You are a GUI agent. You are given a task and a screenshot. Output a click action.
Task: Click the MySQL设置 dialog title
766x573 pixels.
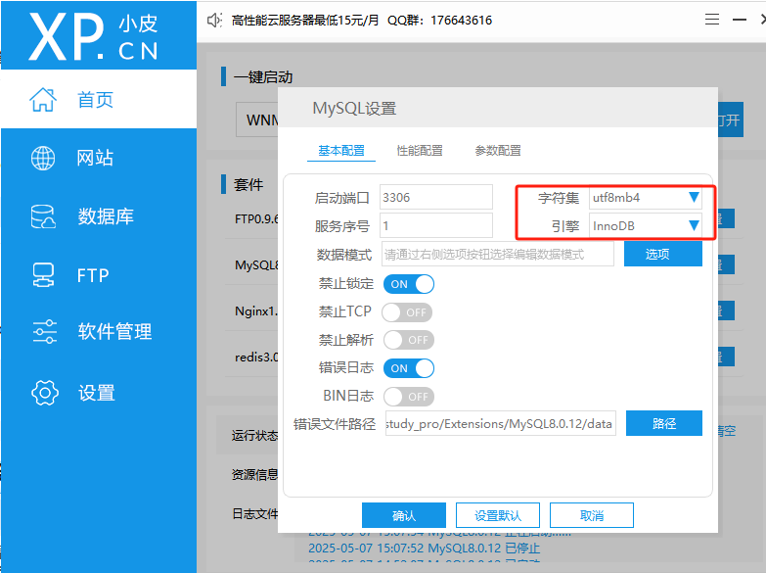pos(354,108)
